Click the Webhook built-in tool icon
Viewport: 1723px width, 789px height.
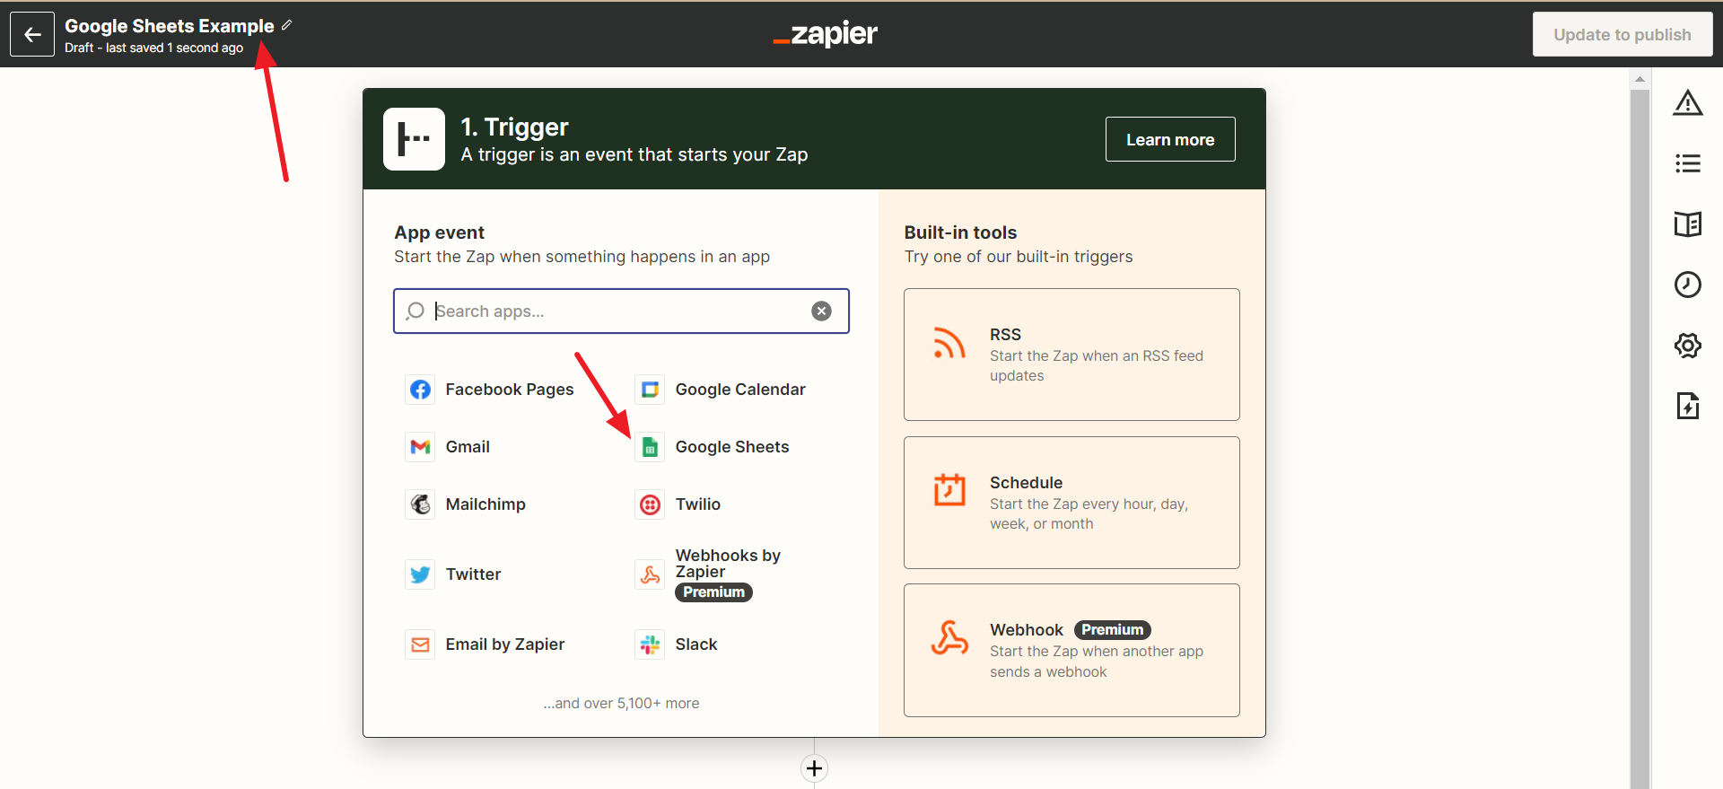point(949,637)
